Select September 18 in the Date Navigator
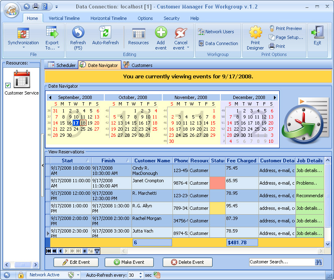The height and width of the screenshot is (280, 334). pyautogui.click(x=83, y=123)
